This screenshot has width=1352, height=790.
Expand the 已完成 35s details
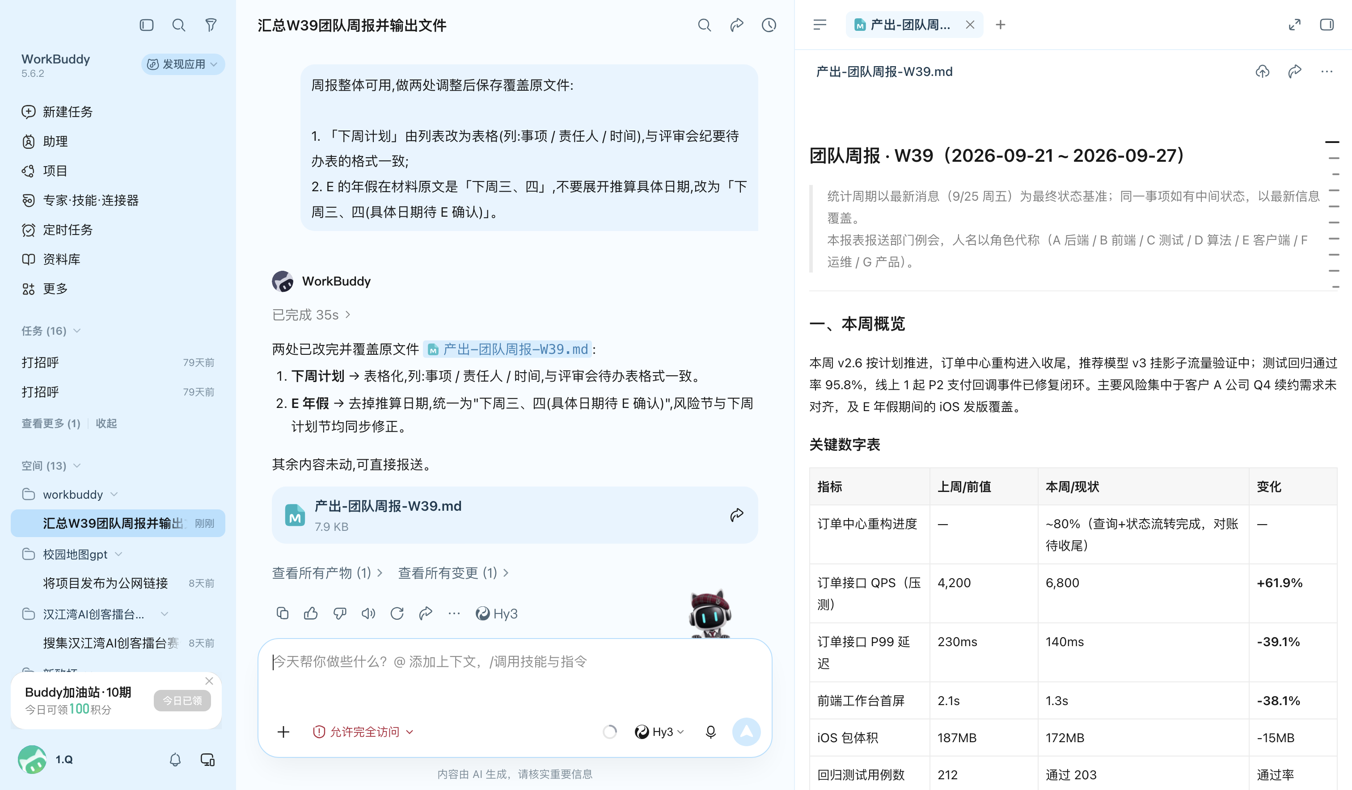click(311, 314)
